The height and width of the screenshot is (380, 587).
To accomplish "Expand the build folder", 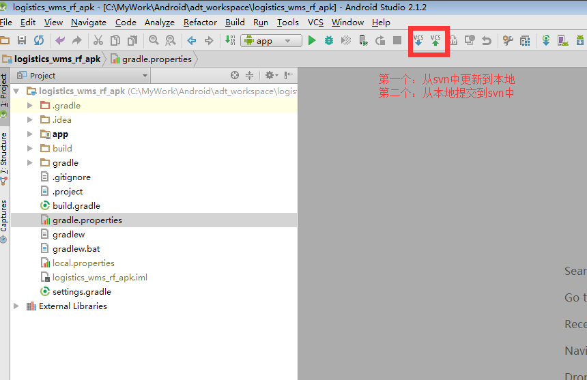I will pos(30,149).
